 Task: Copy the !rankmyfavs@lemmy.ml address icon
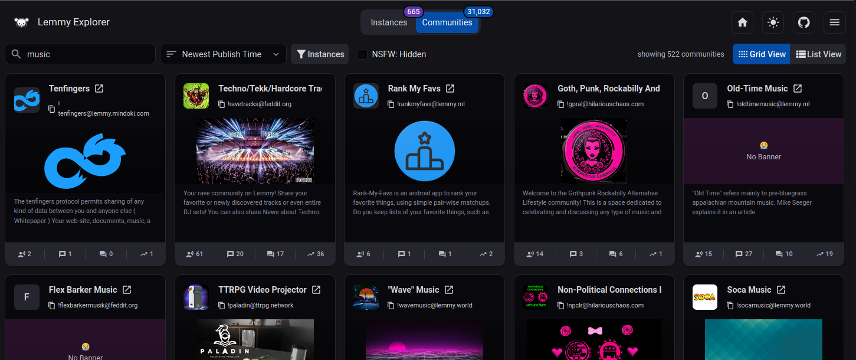pyautogui.click(x=391, y=104)
